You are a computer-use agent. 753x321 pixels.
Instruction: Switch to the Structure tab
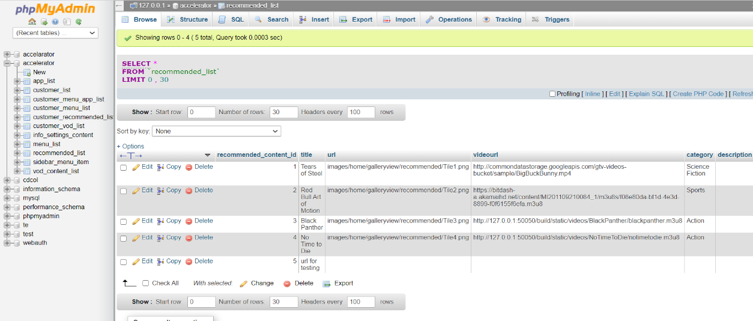[x=187, y=19]
